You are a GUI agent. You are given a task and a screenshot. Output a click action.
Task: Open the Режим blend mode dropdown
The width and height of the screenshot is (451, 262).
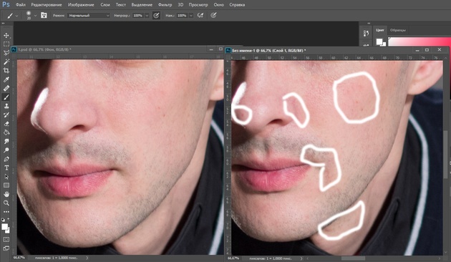pyautogui.click(x=89, y=16)
